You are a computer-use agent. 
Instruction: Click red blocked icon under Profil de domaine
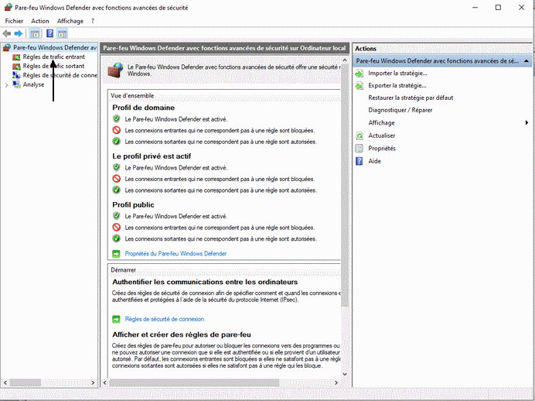click(116, 130)
